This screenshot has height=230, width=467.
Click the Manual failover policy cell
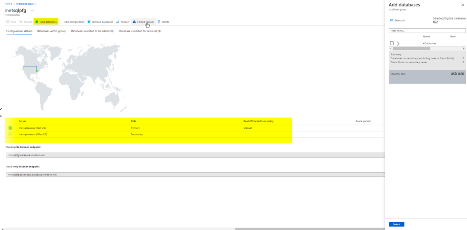pos(248,128)
